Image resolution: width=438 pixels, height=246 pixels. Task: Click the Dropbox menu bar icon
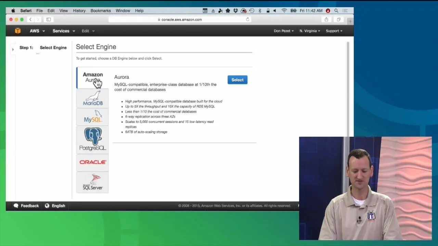click(x=235, y=11)
